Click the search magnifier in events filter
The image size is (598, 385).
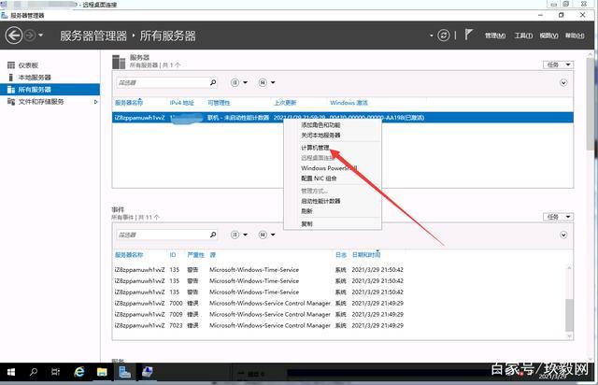[x=213, y=235]
